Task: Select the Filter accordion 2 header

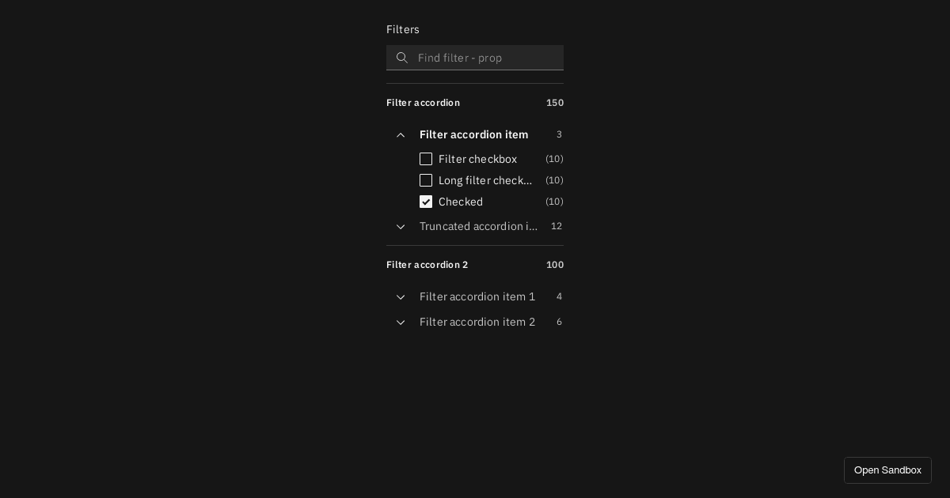Action: point(427,265)
